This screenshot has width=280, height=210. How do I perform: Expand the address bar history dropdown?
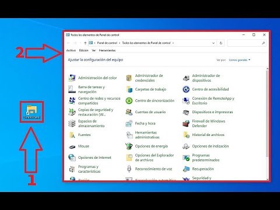click(x=213, y=43)
